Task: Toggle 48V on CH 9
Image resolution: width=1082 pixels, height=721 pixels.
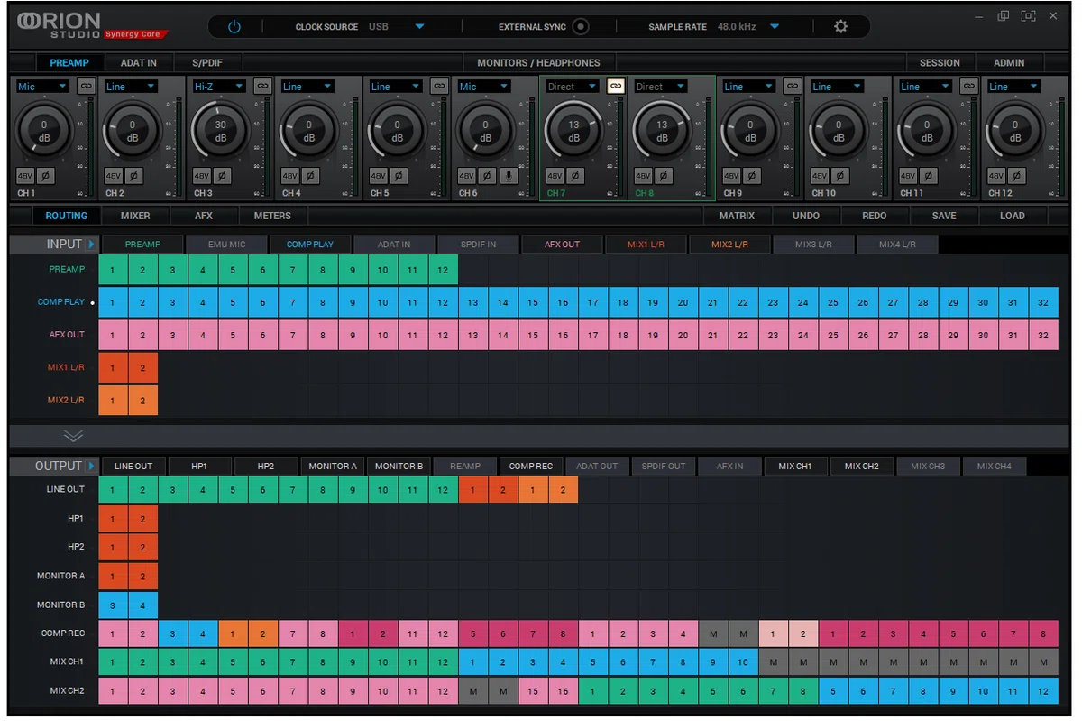Action: (x=731, y=176)
